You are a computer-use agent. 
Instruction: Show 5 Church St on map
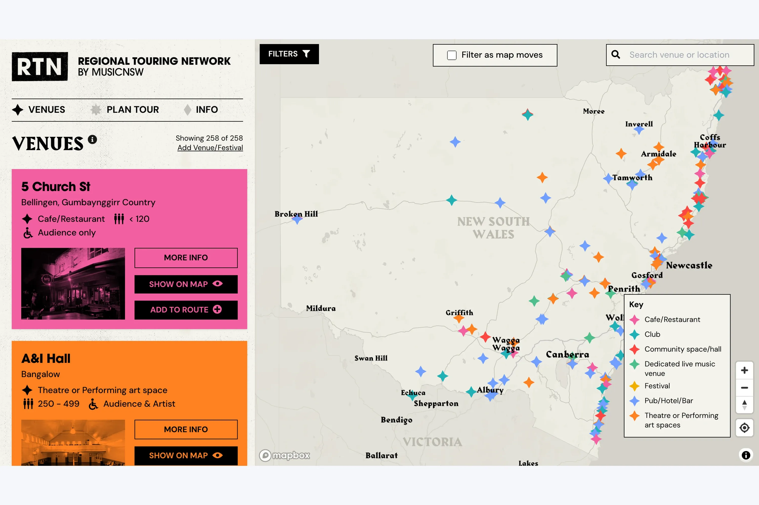point(186,284)
